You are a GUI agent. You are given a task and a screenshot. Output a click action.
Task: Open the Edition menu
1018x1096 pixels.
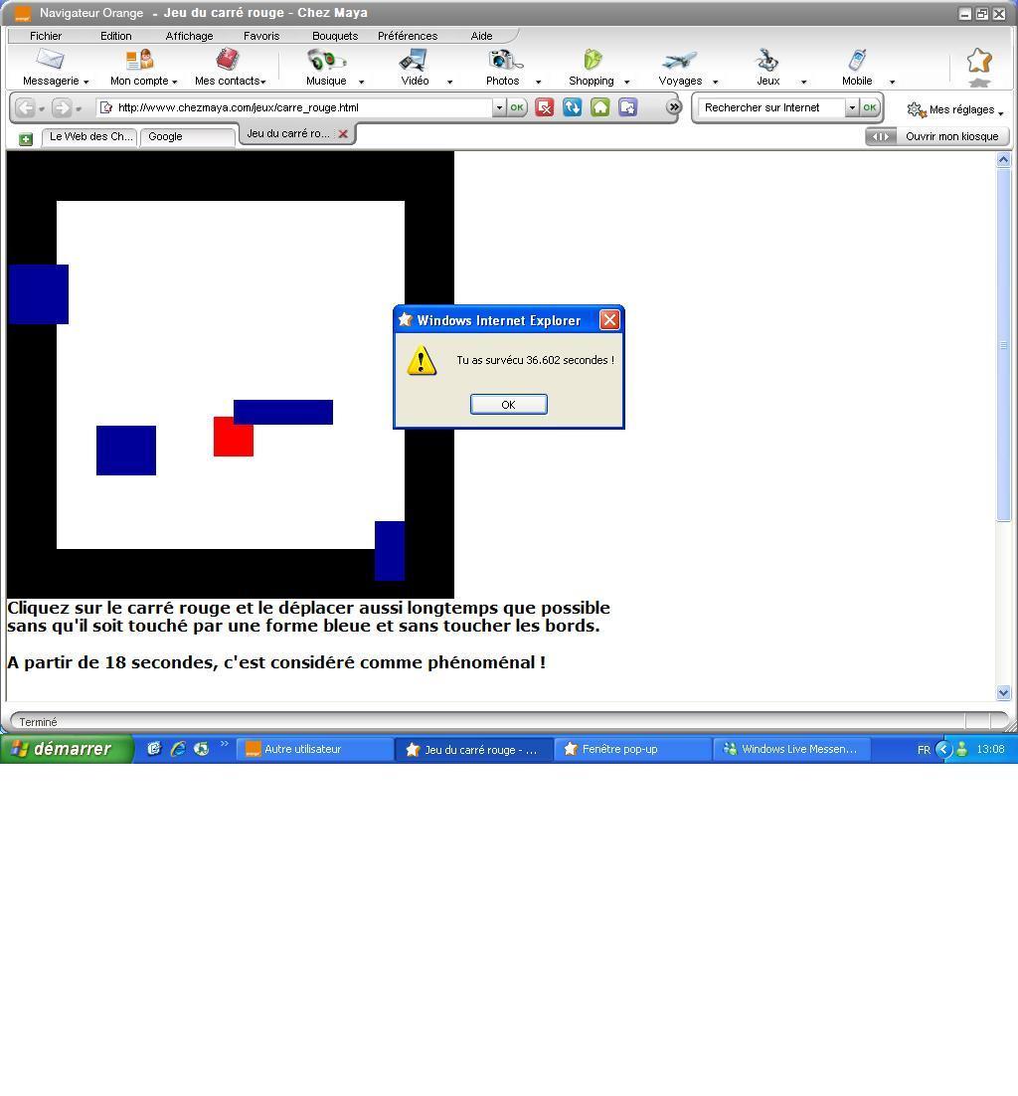116,36
